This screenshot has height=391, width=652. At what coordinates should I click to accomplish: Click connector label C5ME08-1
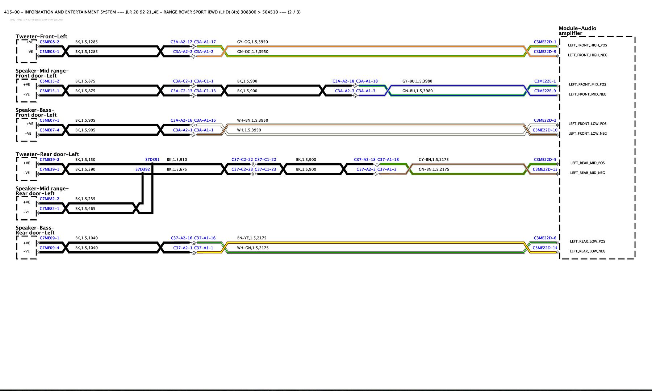(49, 51)
